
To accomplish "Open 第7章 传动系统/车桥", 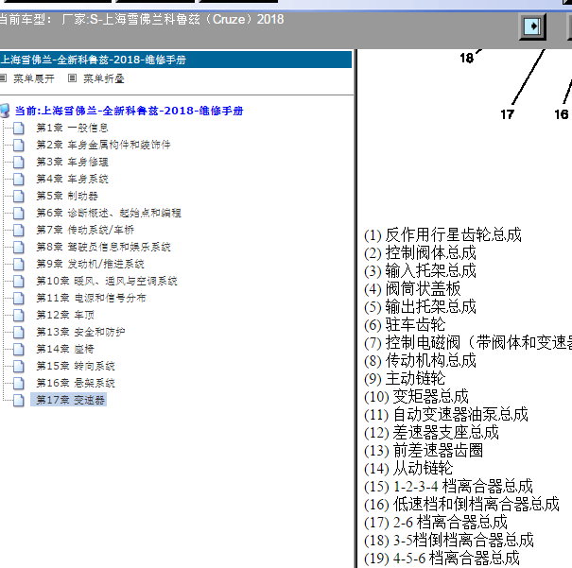I will click(x=85, y=230).
